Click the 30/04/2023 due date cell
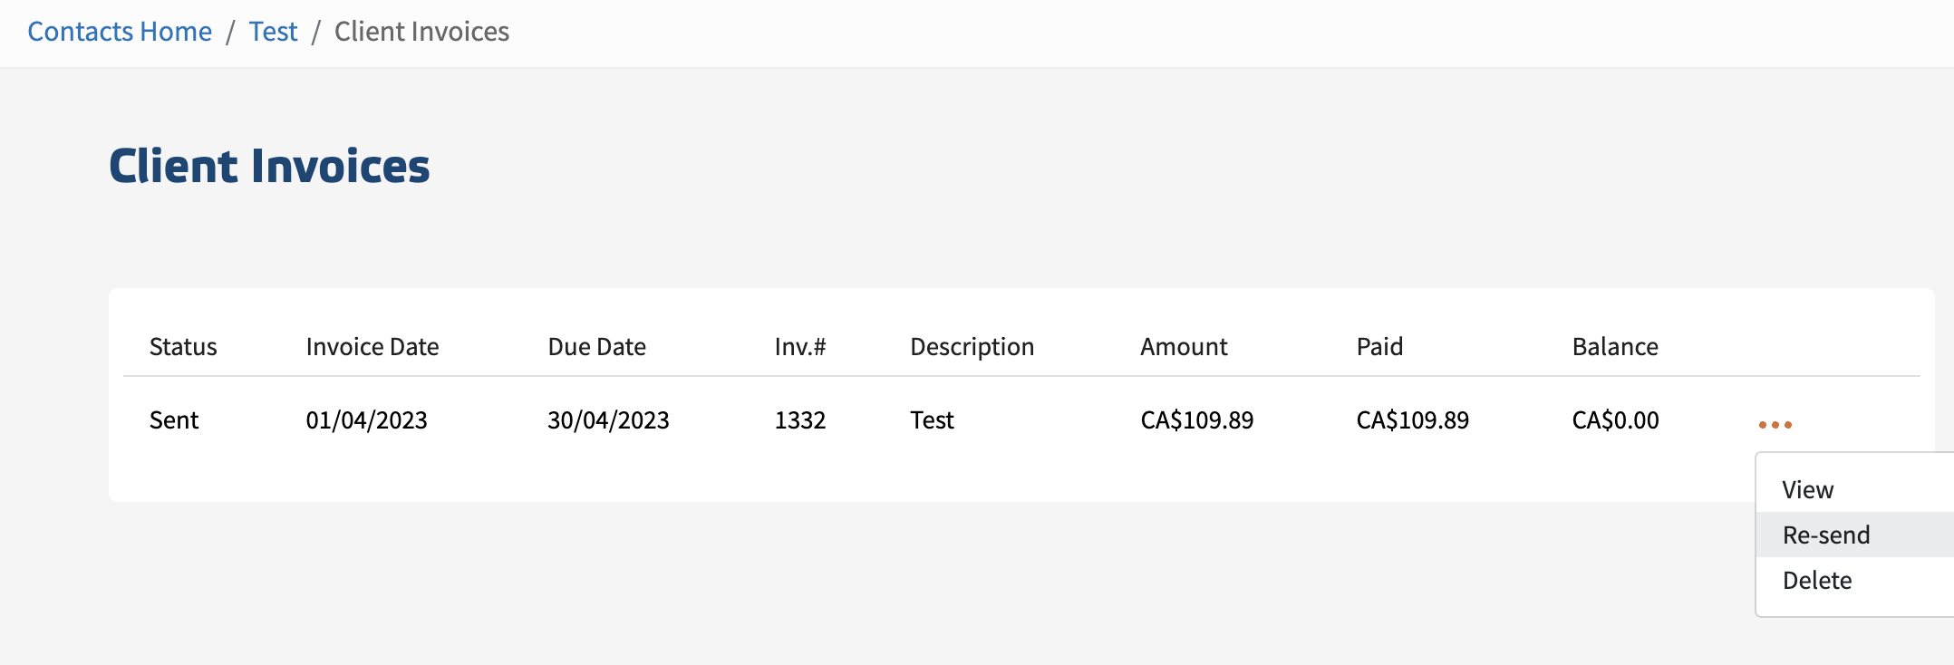Viewport: 1954px width, 665px height. pos(608,420)
